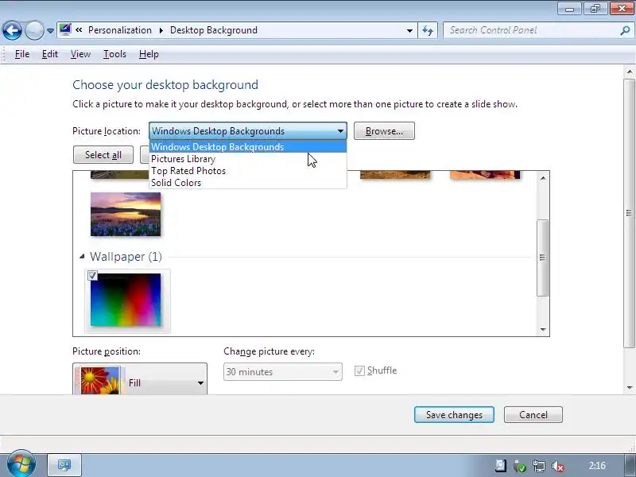636x477 pixels.
Task: Click the brown desert landscape thumbnail
Action: [x=394, y=175]
